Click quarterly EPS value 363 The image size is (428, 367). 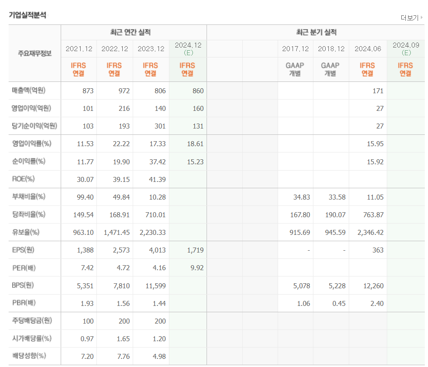(378, 250)
